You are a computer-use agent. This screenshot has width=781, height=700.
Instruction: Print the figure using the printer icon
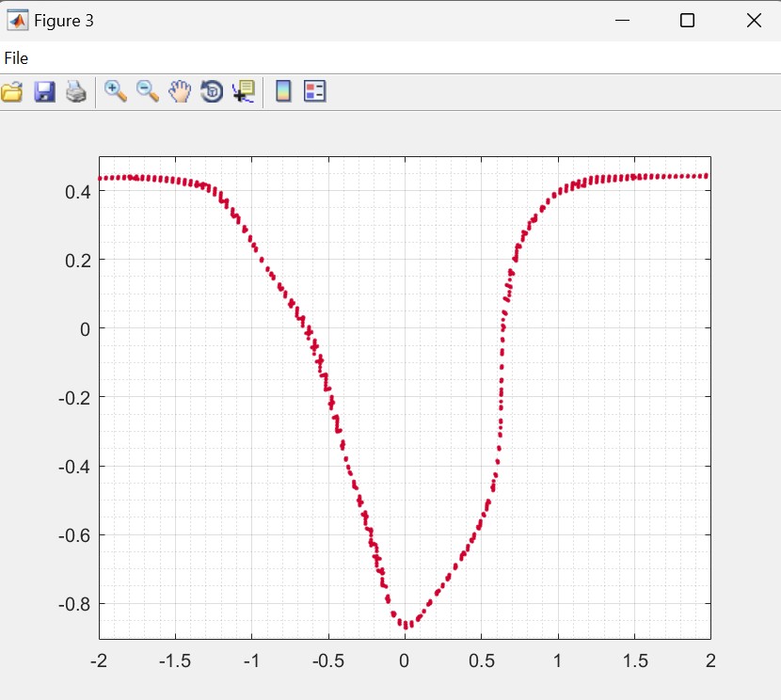tap(76, 91)
